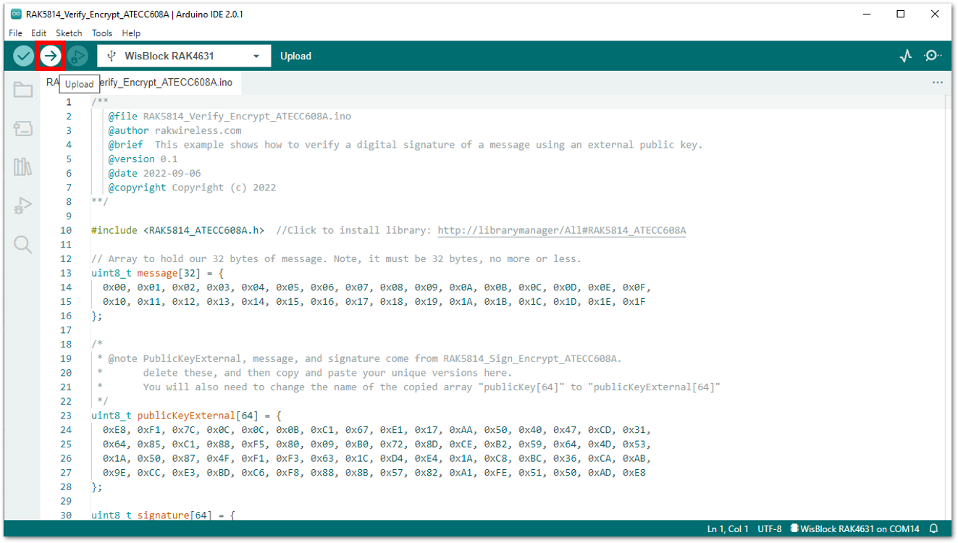The image size is (958, 543).
Task: Click the @version 0.1 line
Action: coord(143,159)
